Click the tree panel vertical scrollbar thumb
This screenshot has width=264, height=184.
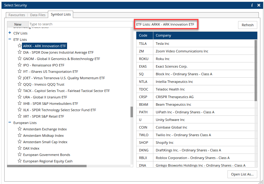click(x=132, y=112)
